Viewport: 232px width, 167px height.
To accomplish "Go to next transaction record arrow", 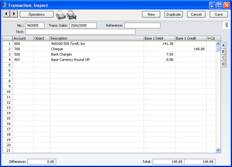I will 14,14.
